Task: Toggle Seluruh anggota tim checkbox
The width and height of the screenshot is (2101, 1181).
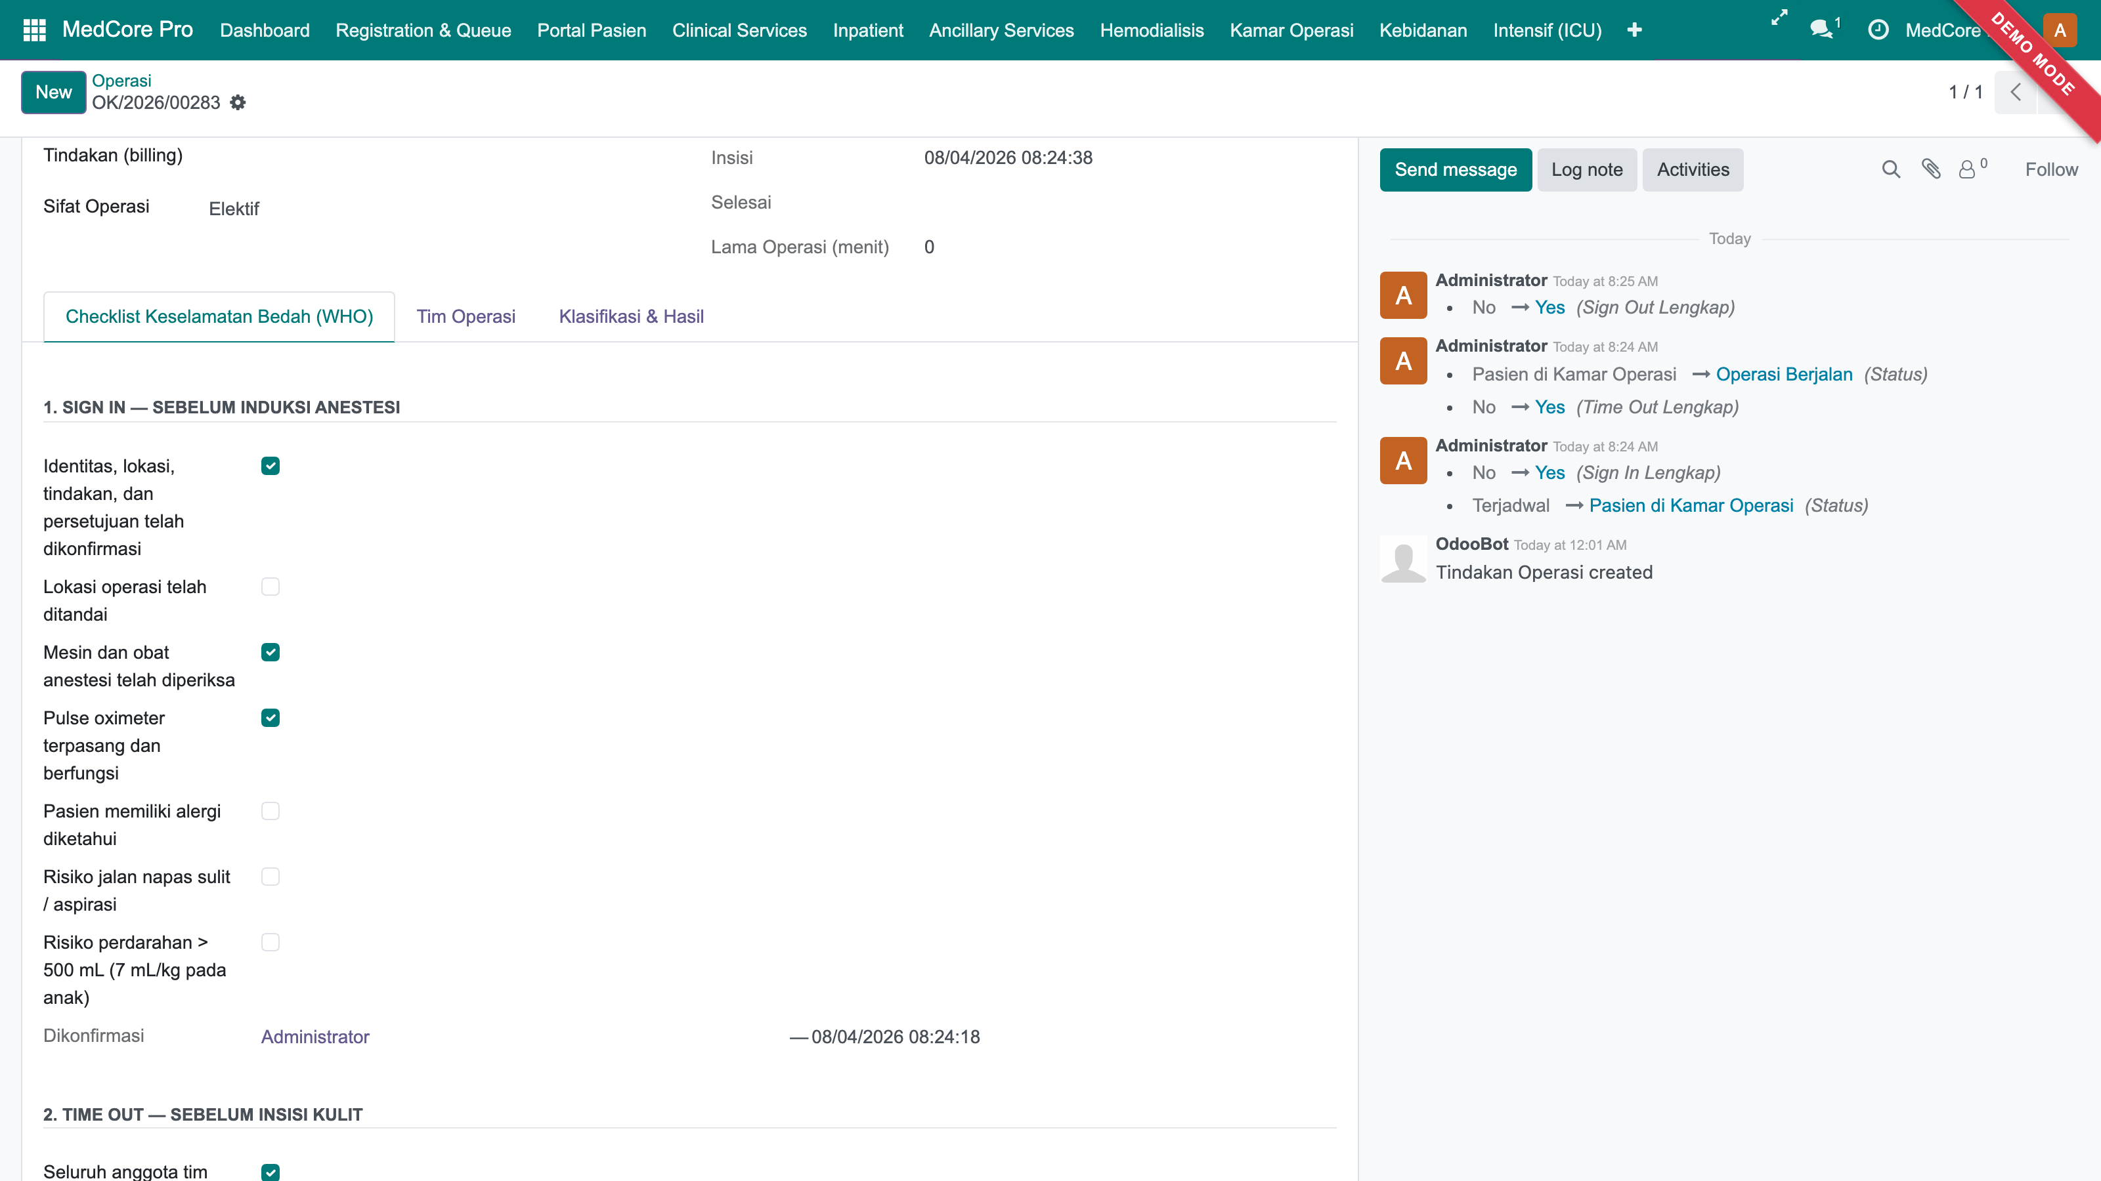Action: tap(270, 1171)
